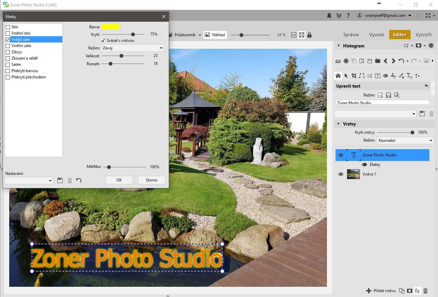This screenshot has width=438, height=297.
Task: Click the Undo arrow
Action: coord(401,61)
